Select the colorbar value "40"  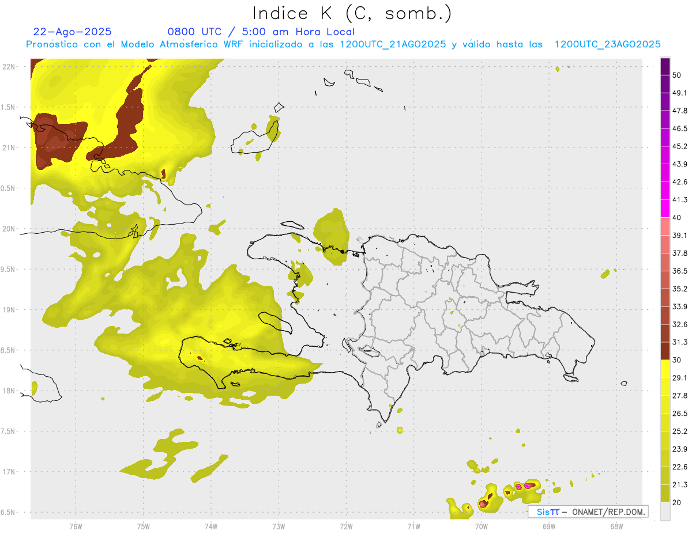point(678,218)
